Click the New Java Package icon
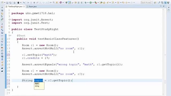Image resolution: width=171 pixels, height=96 pixels. [x=101, y=2]
